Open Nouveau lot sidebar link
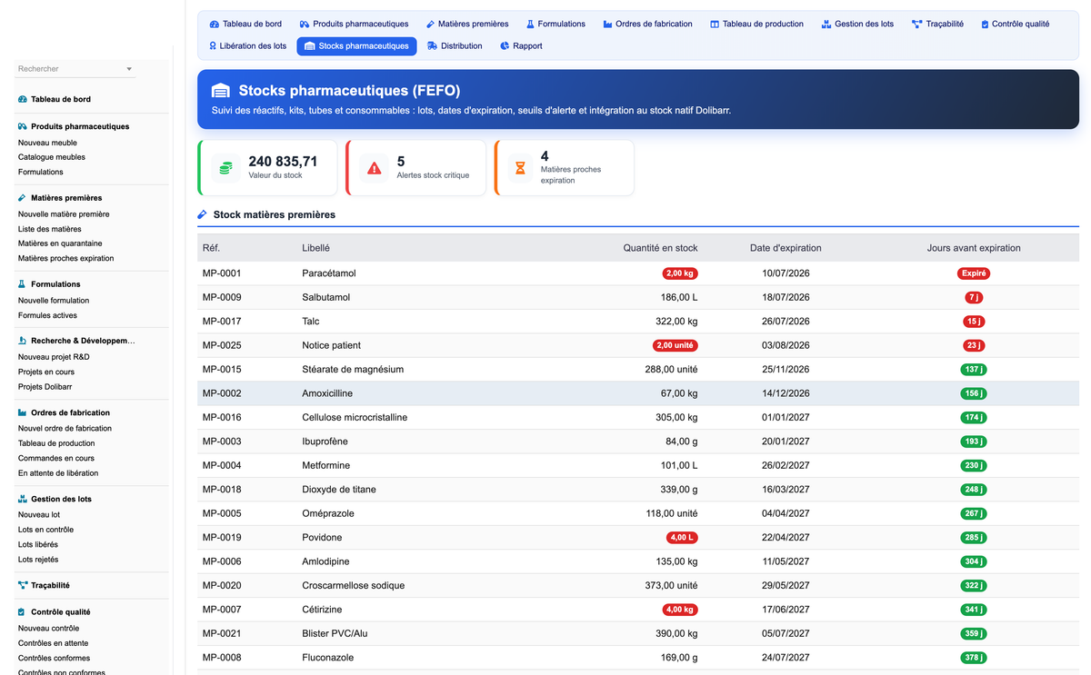Viewport: 1091px width, 675px height. tap(39, 514)
